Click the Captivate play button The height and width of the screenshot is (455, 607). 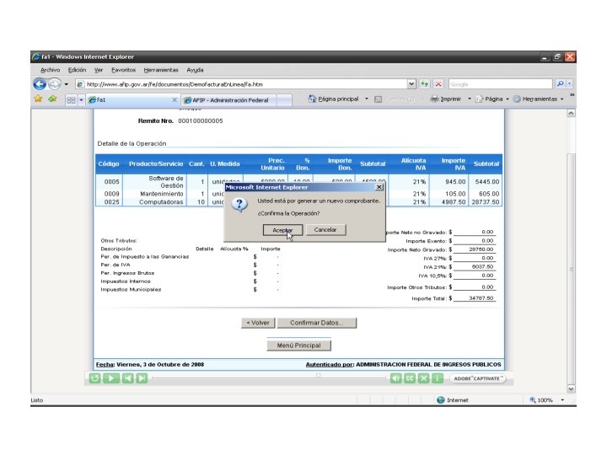coord(111,378)
